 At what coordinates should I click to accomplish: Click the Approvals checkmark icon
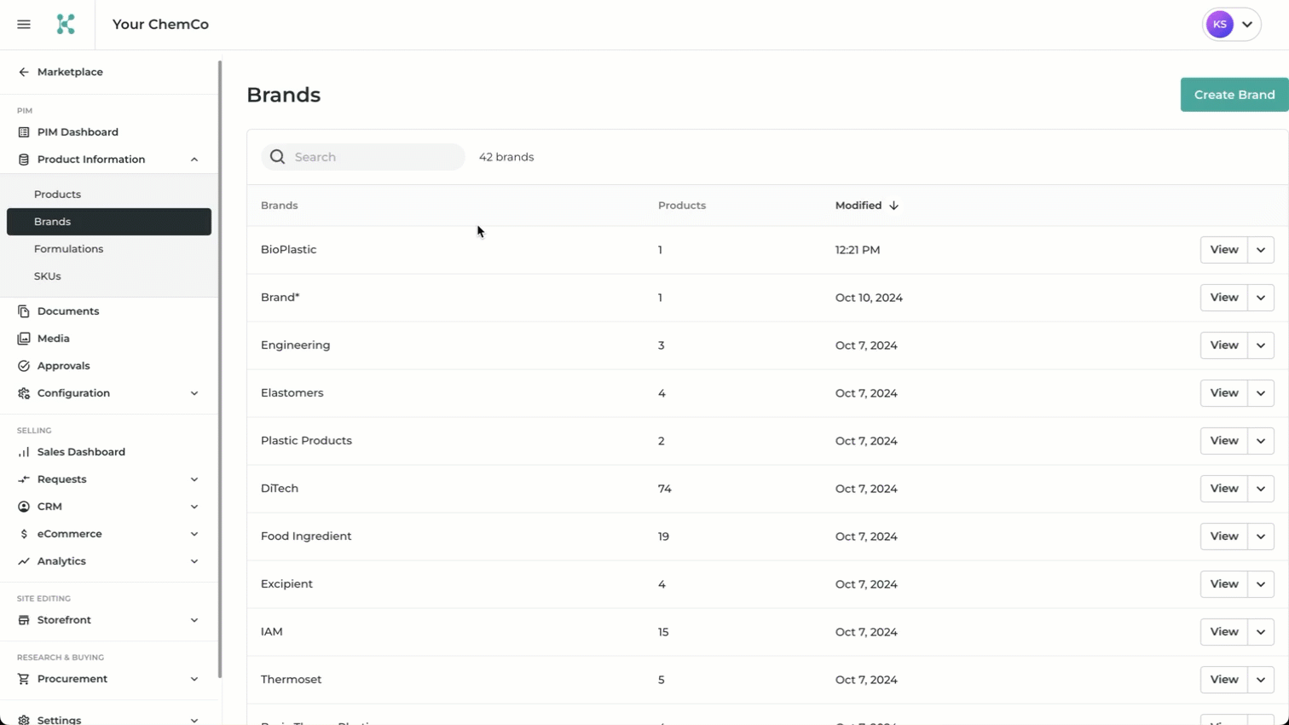24,366
